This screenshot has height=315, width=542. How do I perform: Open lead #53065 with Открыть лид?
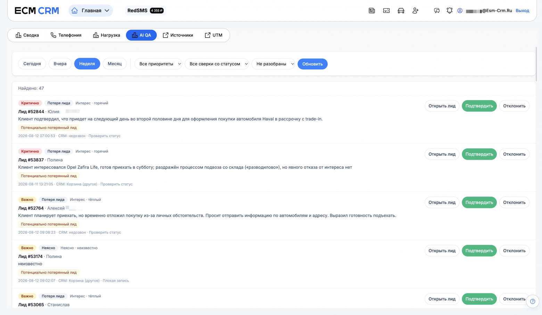[442, 299]
